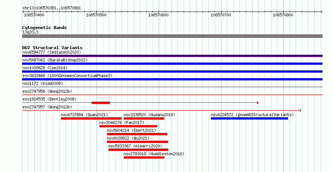Select esv1924535 (Bentley2008) variant label
This screenshot has height=172, width=333.
tap(49, 99)
